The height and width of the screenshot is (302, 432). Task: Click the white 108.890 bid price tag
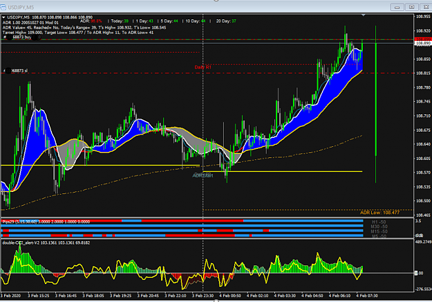click(x=422, y=44)
